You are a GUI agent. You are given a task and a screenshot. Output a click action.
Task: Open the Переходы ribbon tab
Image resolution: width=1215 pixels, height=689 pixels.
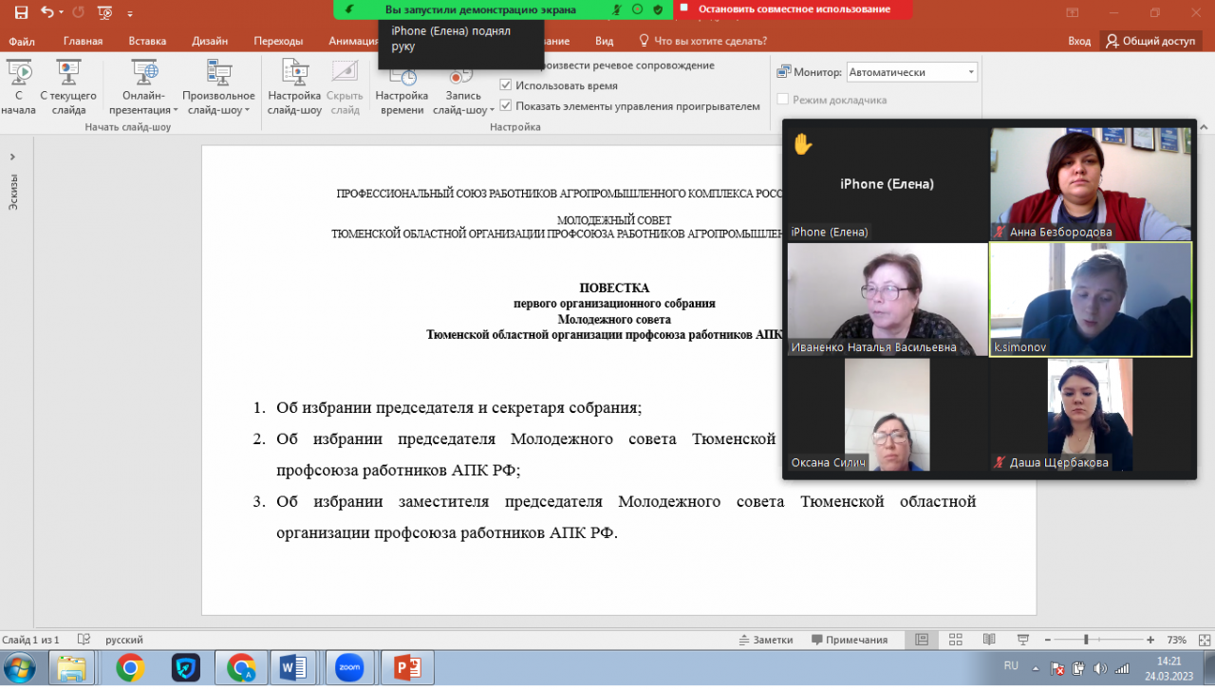point(278,41)
